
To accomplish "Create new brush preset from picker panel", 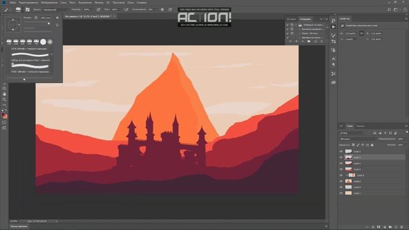I will 58,25.
